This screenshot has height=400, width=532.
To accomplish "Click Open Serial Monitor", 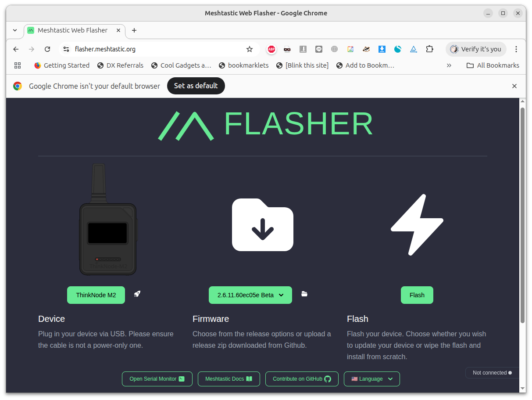I will pyautogui.click(x=157, y=379).
